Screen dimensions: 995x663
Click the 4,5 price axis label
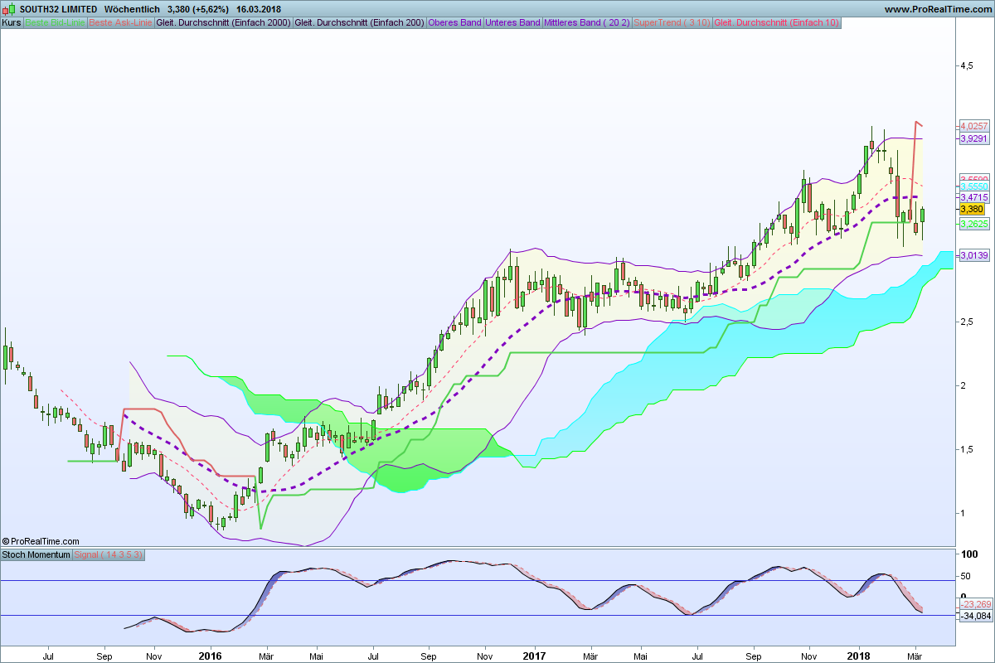966,65
